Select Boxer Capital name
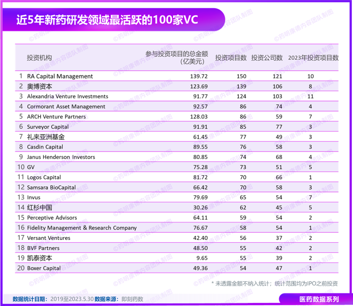 pos(44,268)
